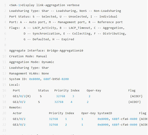Click the remote actor GE1/0/2 on line 21
The width and height of the screenshot is (148, 135).
tap(19, 119)
